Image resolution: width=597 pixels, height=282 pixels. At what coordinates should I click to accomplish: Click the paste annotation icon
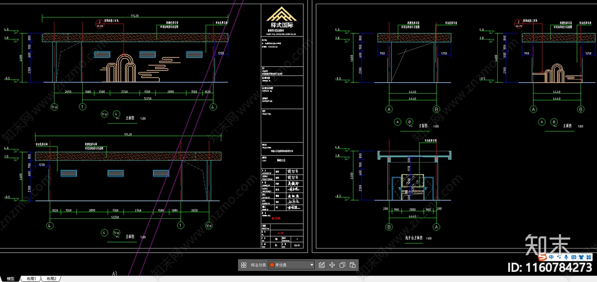click(x=353, y=265)
